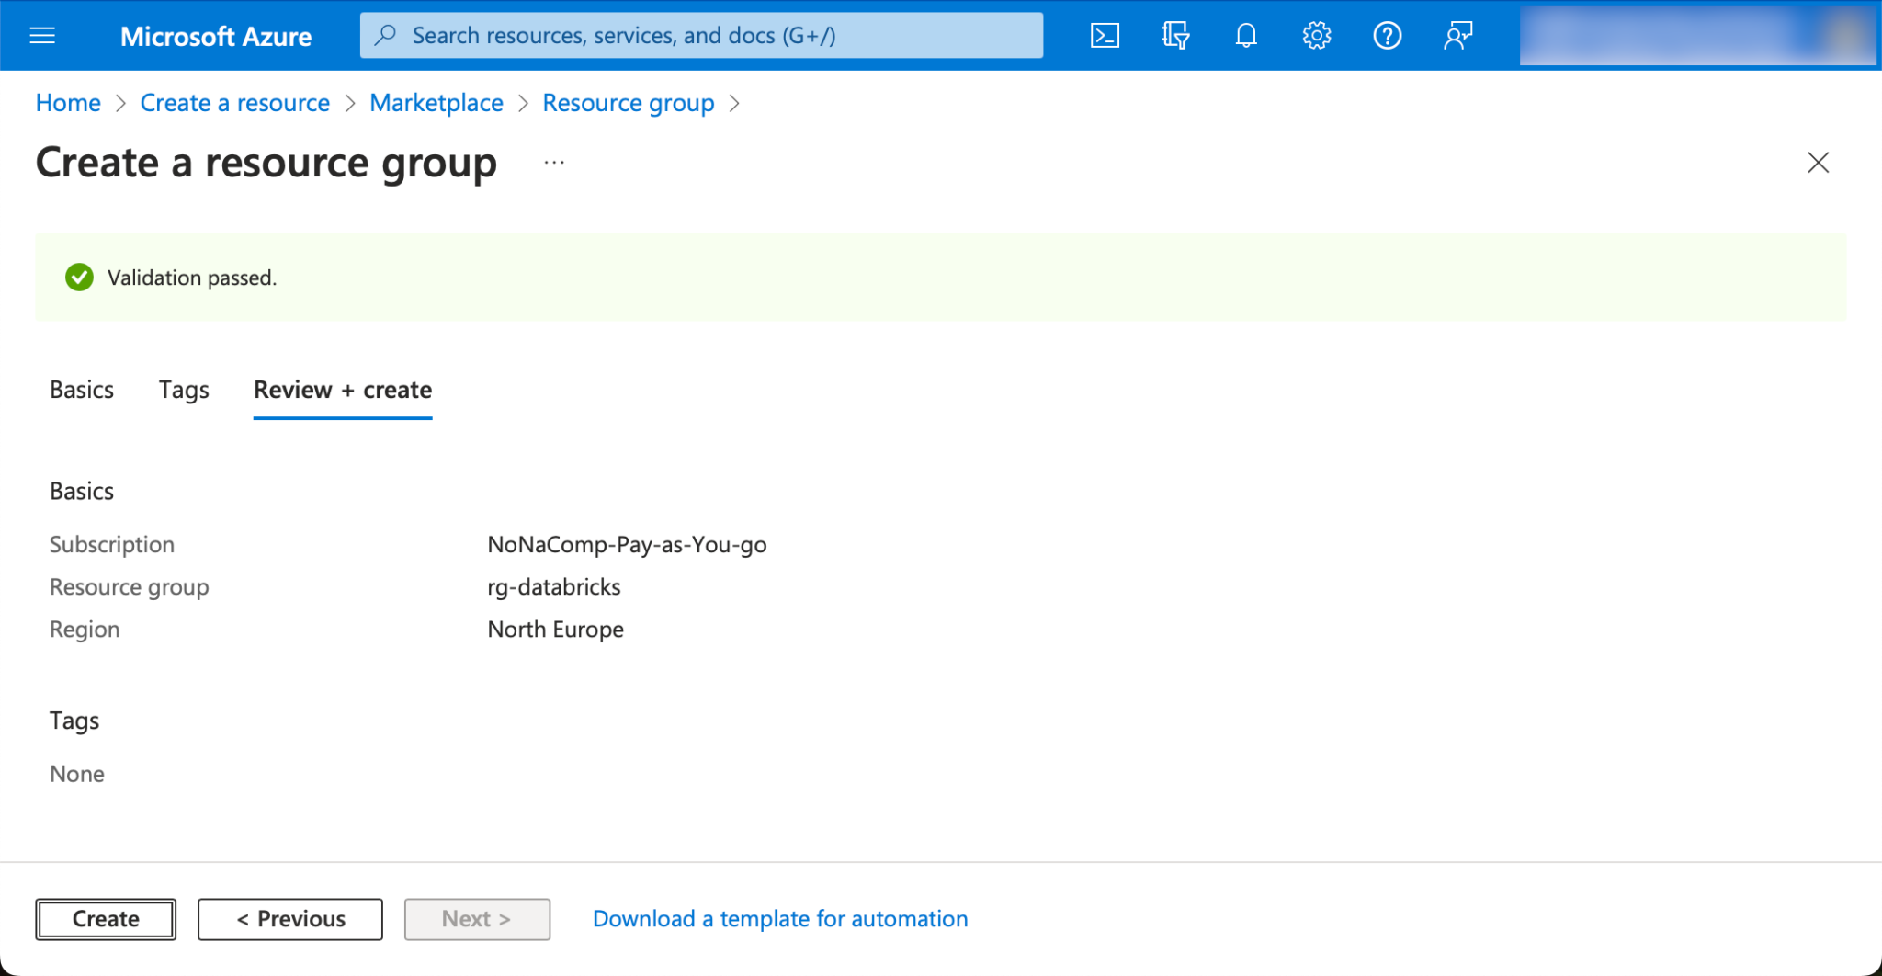Show the notifications bell panel
The width and height of the screenshot is (1882, 976).
(1245, 36)
